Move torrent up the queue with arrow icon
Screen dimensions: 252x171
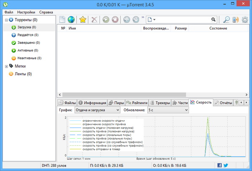tap(127, 20)
